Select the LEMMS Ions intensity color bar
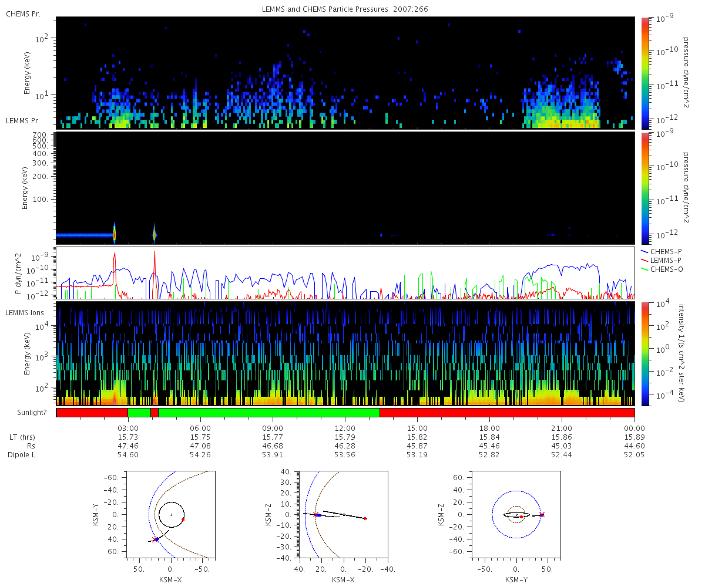 644,353
